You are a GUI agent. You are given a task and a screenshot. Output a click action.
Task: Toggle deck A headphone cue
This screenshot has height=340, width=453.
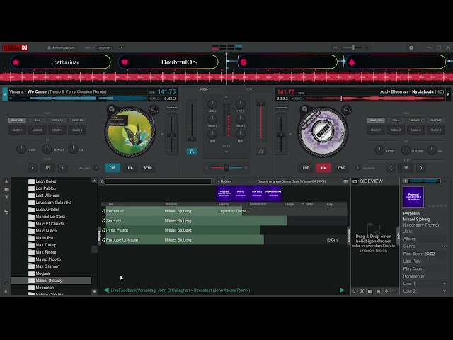tap(192, 152)
